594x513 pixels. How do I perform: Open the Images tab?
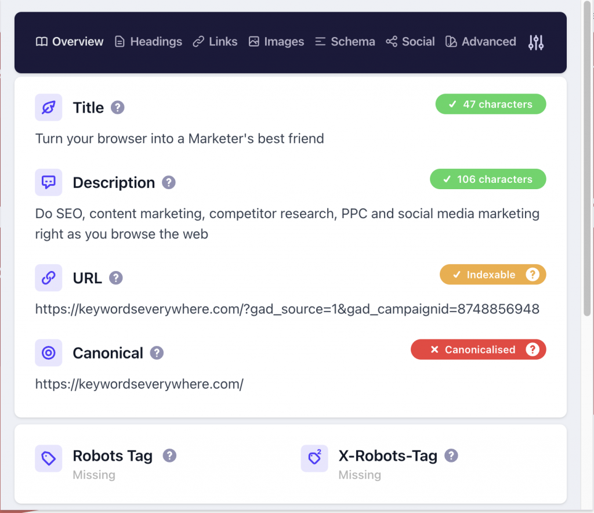(x=276, y=42)
